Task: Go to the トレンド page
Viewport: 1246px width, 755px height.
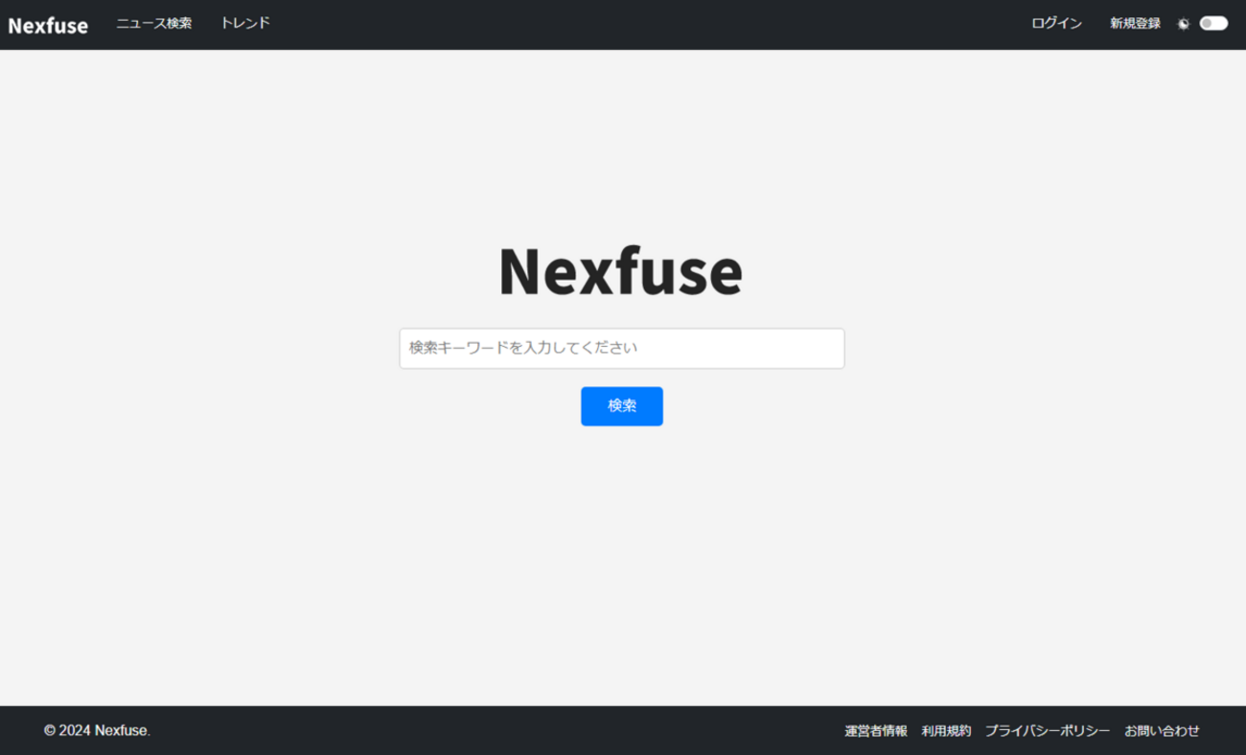Action: point(245,23)
